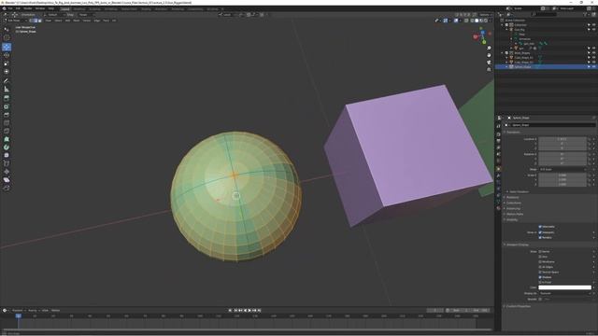The width and height of the screenshot is (598, 336).
Task: Select the Inset Faces tool
Action: pos(7,106)
